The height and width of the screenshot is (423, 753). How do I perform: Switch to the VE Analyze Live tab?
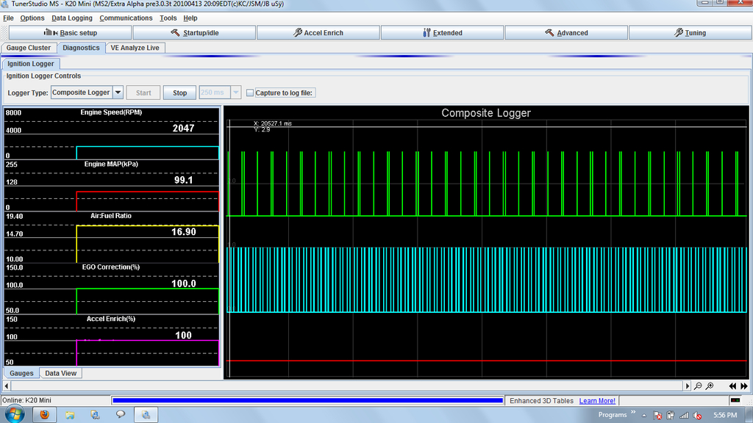[x=135, y=48]
